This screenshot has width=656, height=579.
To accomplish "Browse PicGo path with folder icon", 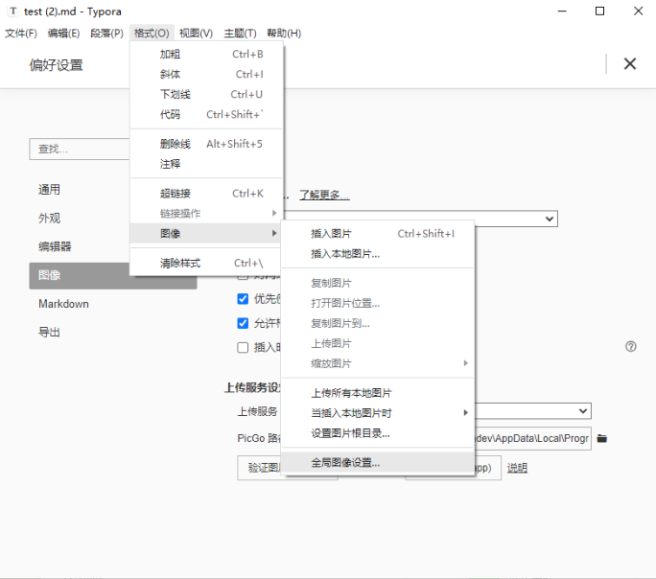I will 601,438.
